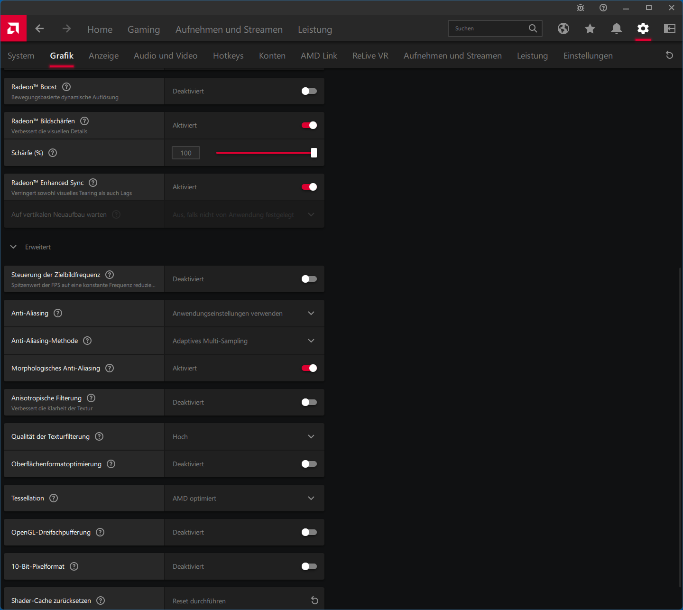This screenshot has width=683, height=610.
Task: Show help for Tessellation
Action: pyautogui.click(x=54, y=498)
